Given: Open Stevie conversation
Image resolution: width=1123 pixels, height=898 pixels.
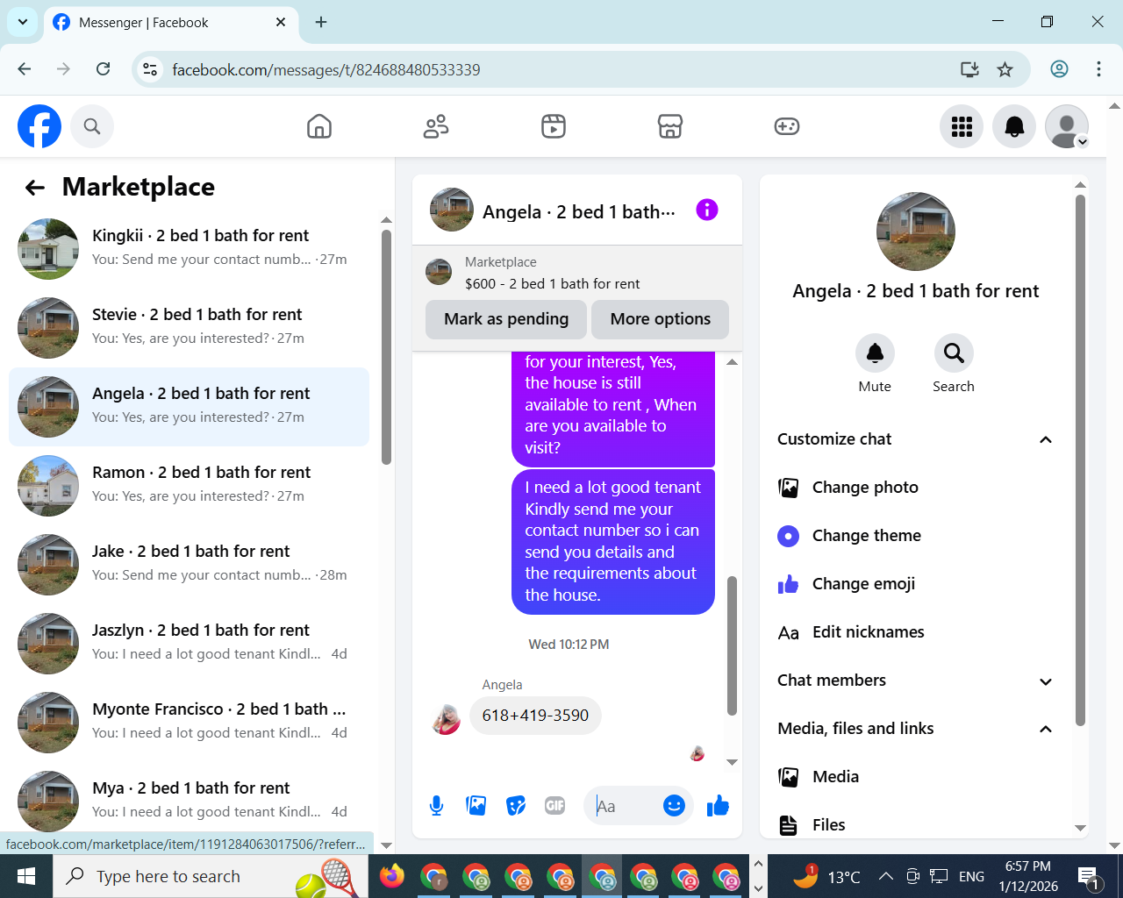Looking at the screenshot, I should (189, 328).
